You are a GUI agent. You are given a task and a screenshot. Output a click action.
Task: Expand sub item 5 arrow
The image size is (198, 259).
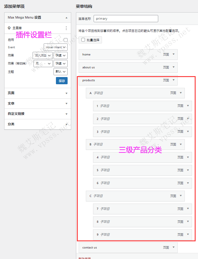pyautogui.click(x=188, y=170)
